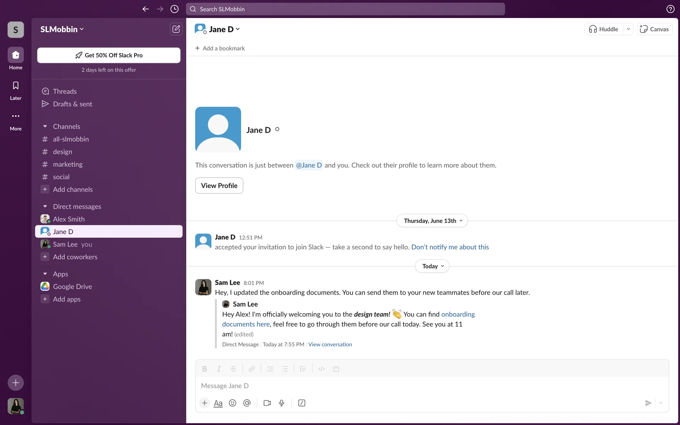Open the Huddle options dropdown arrow

pyautogui.click(x=628, y=29)
